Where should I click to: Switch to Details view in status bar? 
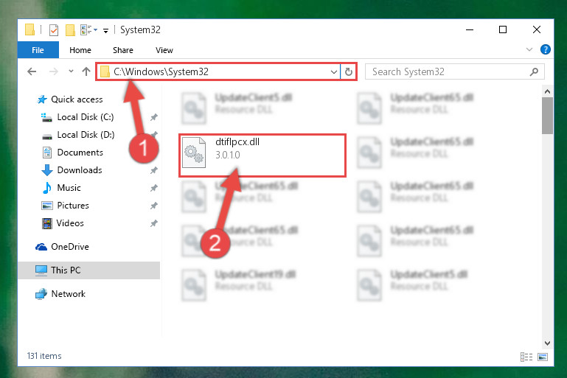coord(526,357)
